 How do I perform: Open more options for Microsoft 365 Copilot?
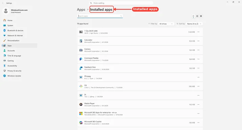[198, 123]
